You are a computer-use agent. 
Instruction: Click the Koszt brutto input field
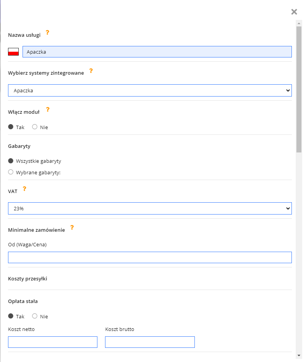click(150, 342)
